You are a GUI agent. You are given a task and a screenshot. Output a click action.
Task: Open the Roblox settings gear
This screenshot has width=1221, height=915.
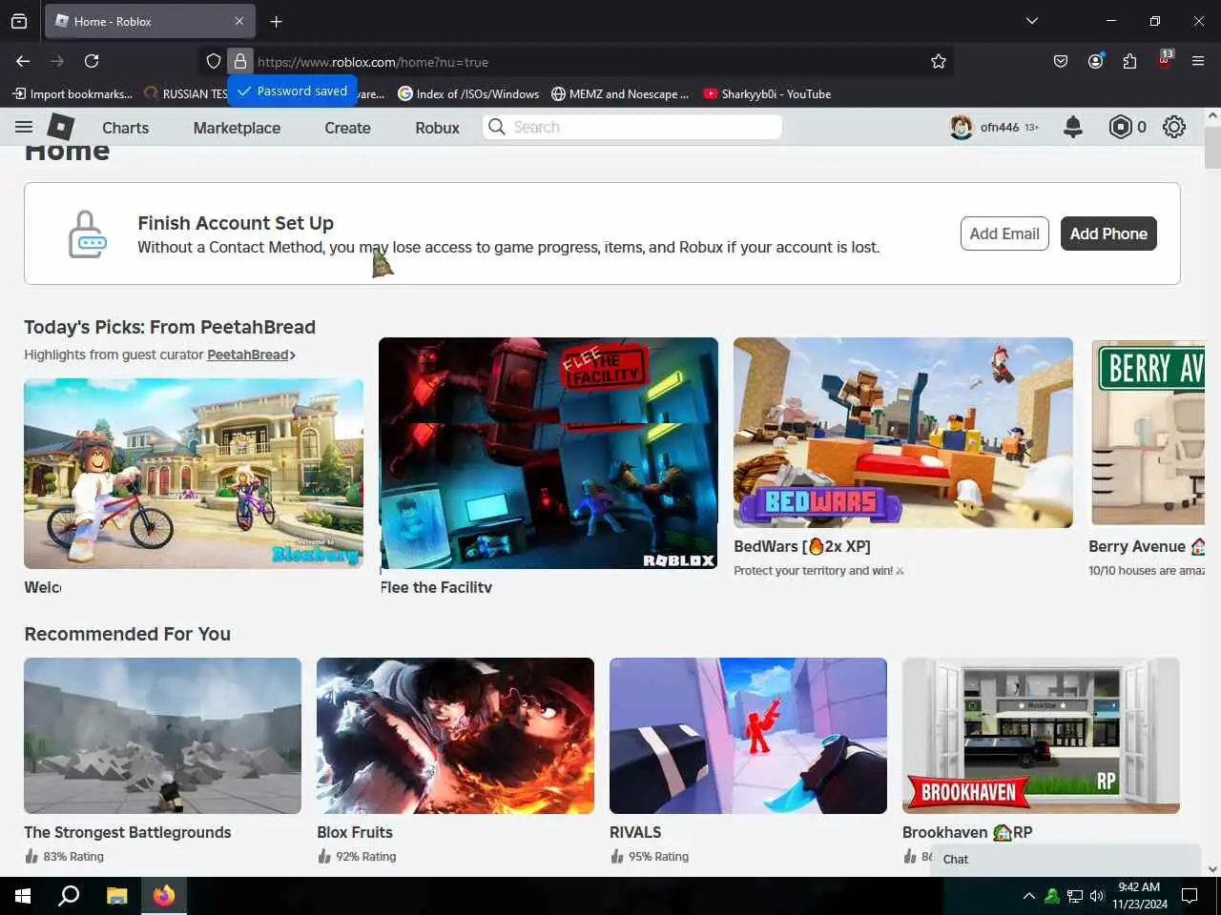[1174, 127]
